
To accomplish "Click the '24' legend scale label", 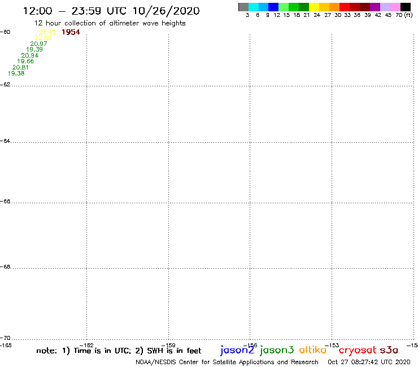I will click(x=317, y=15).
